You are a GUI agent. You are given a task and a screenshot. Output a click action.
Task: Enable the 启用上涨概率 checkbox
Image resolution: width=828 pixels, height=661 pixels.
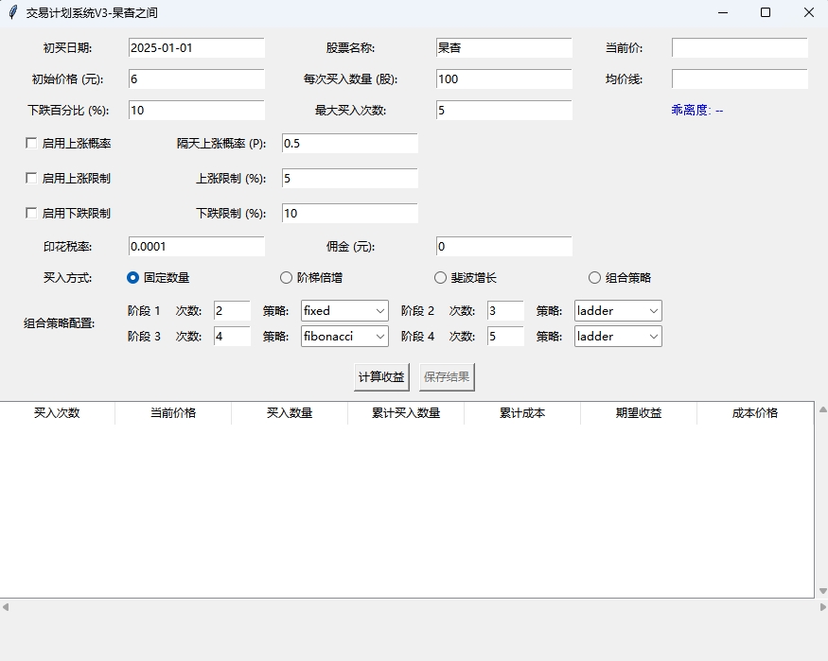click(31, 144)
